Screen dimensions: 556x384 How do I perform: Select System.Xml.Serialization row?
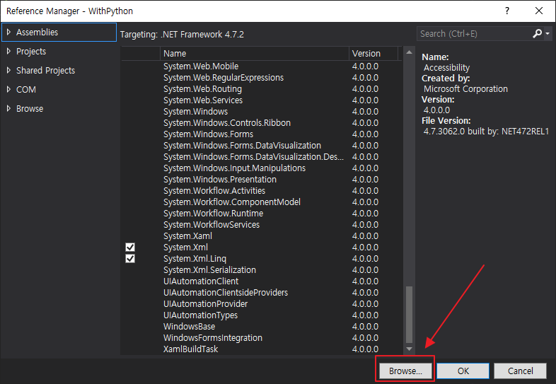tap(261, 270)
